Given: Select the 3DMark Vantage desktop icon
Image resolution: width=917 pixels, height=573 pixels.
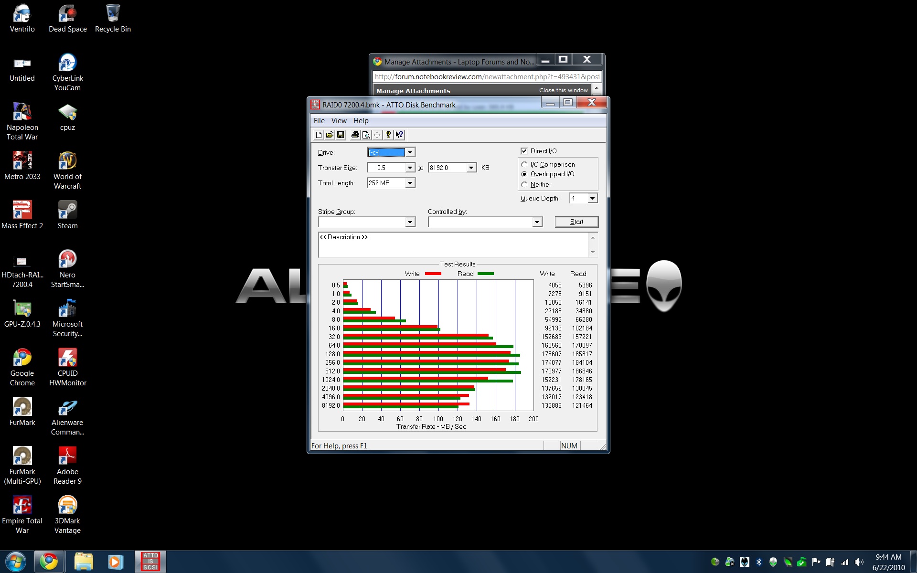Looking at the screenshot, I should click(67, 515).
